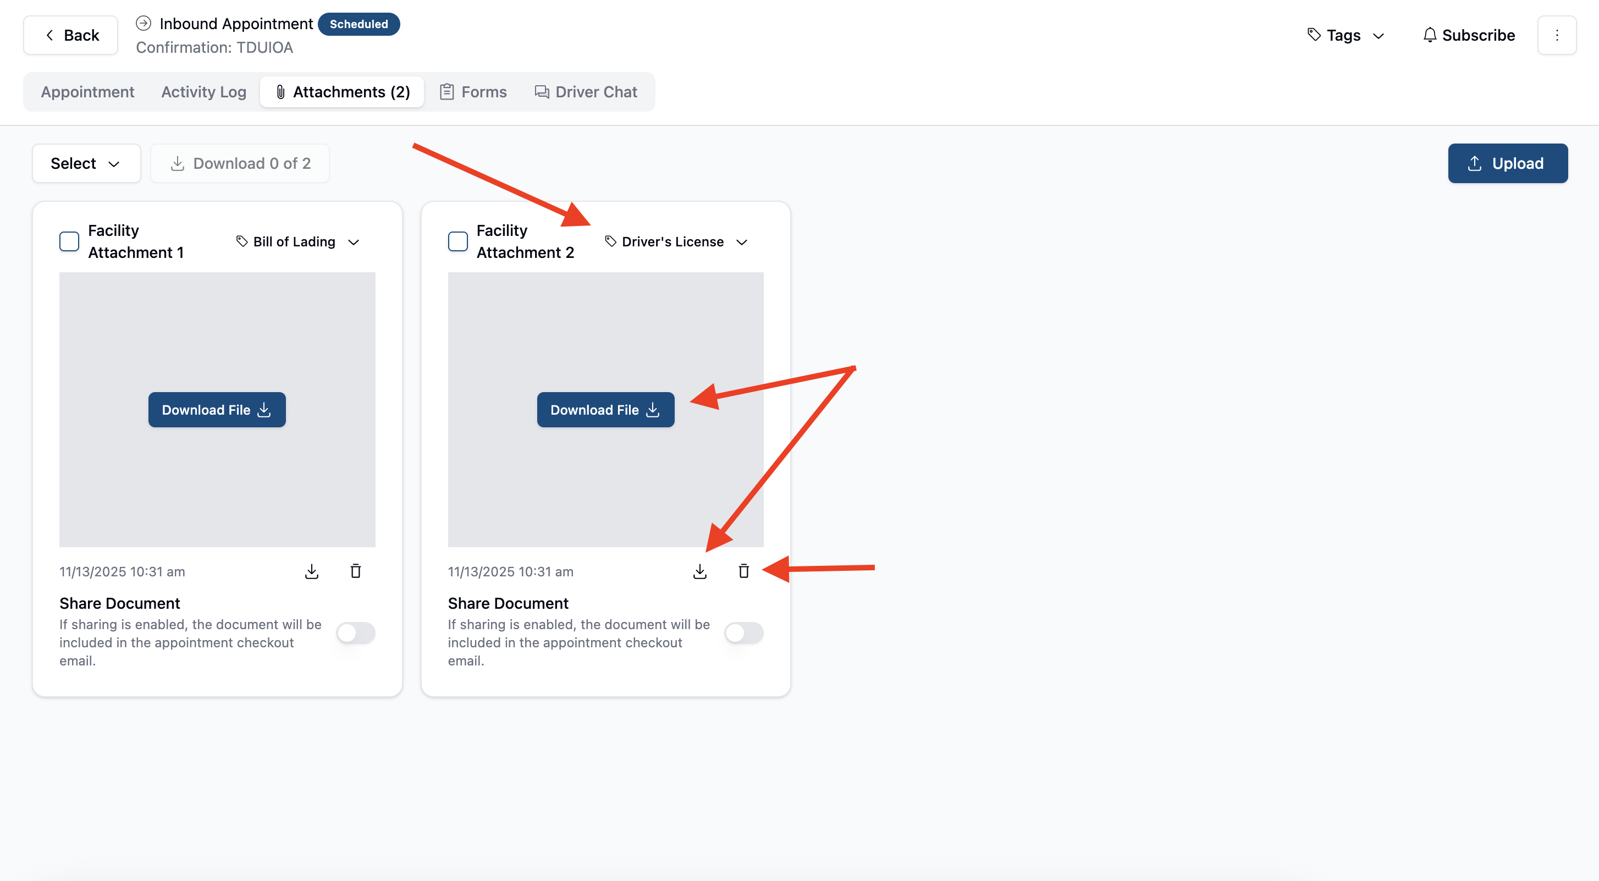
Task: Click Attachment 2 timestamp 11/13/2025 10:31 am
Action: click(511, 572)
